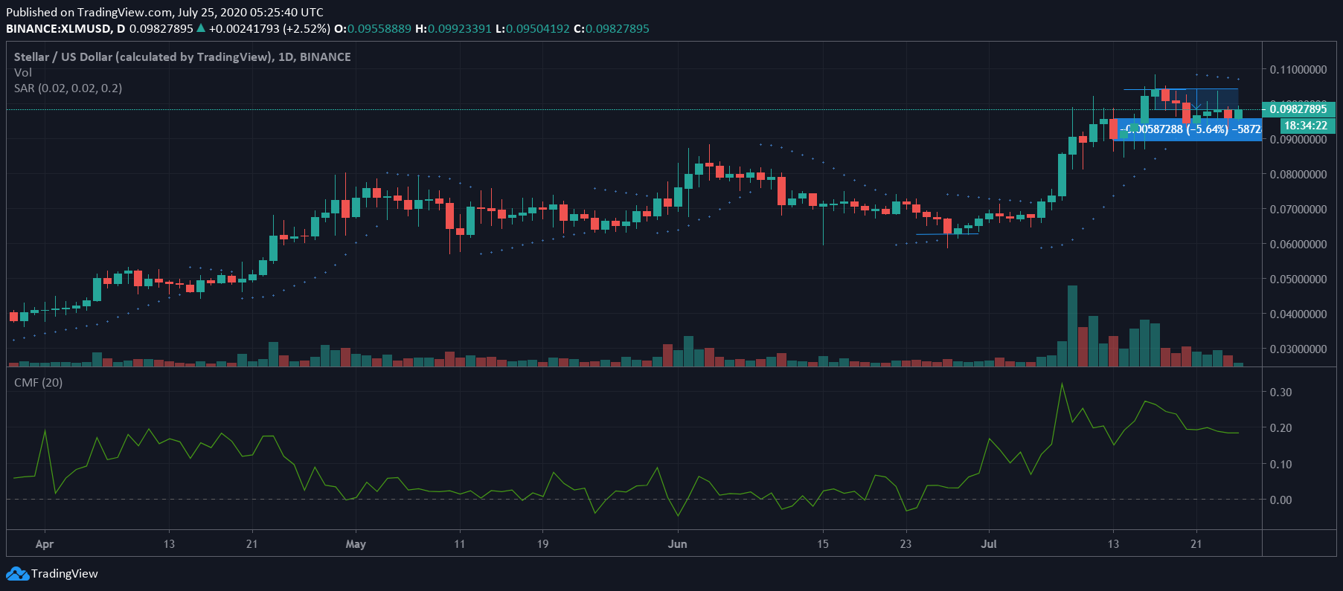Click the 0.05000000 price axis label
The height and width of the screenshot is (591, 1343).
coord(1298,280)
